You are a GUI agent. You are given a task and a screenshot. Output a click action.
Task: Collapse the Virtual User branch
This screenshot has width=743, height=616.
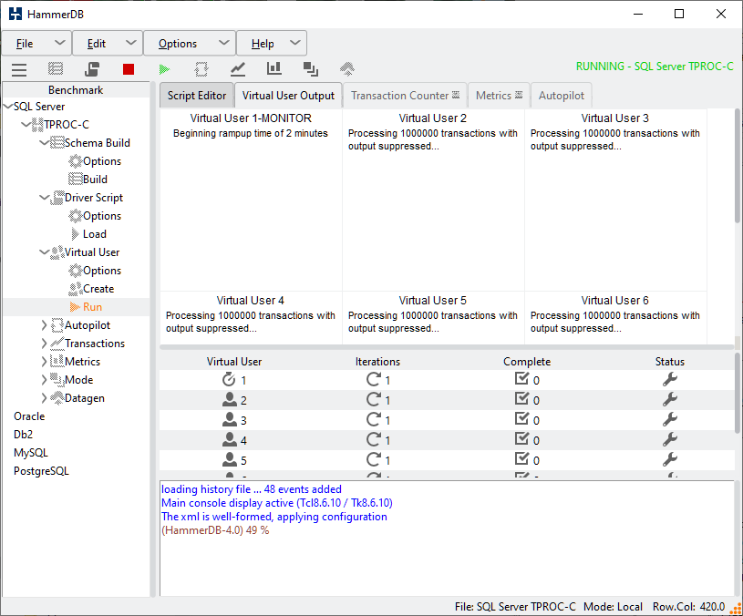click(44, 252)
